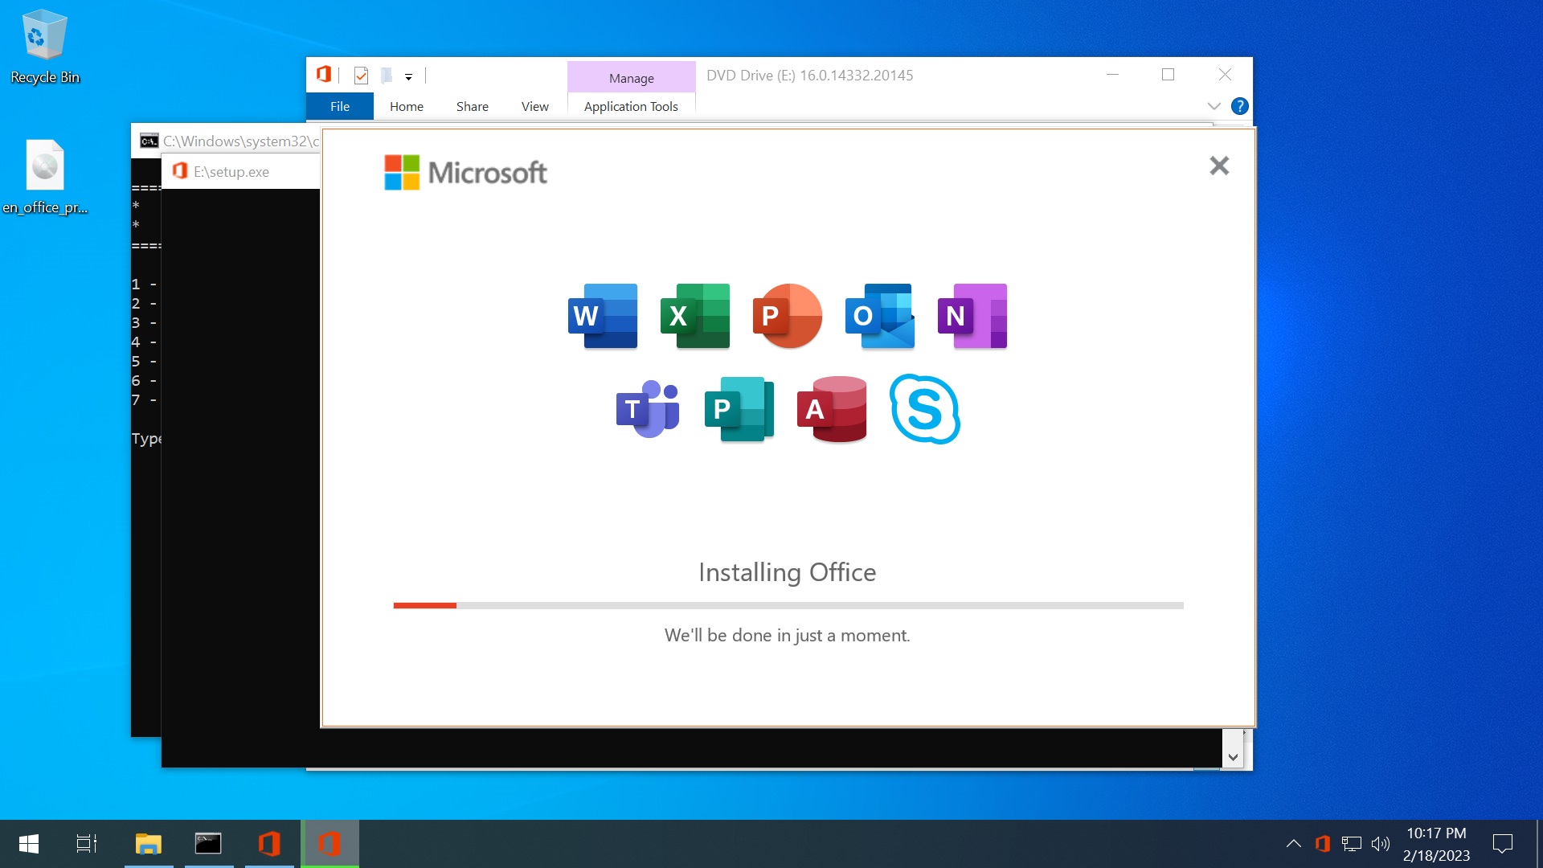
Task: Maximize the DVD Drive Explorer window
Action: (x=1169, y=75)
